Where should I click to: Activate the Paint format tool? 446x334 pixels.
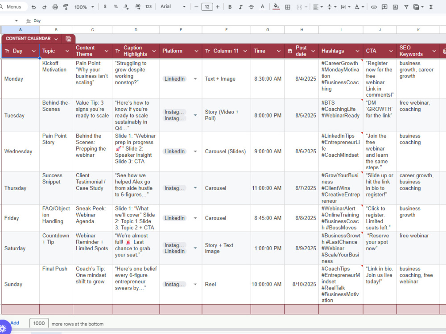click(x=66, y=7)
